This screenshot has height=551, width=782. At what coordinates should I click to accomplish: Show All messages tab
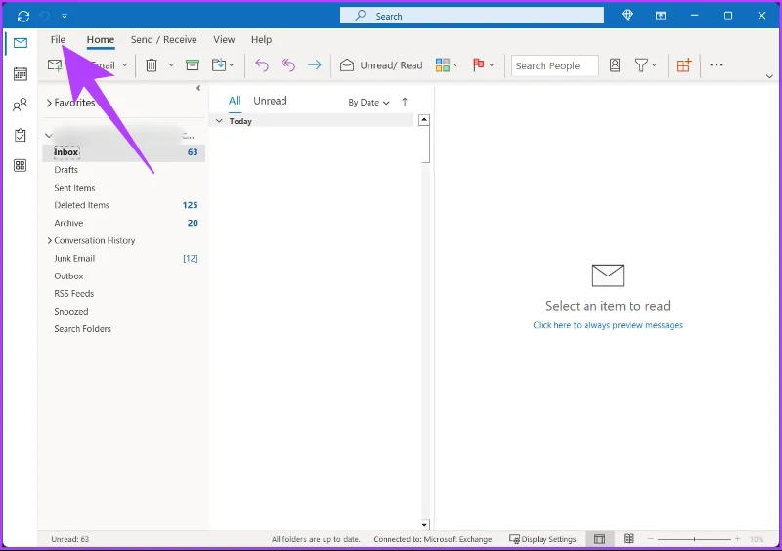pos(235,101)
